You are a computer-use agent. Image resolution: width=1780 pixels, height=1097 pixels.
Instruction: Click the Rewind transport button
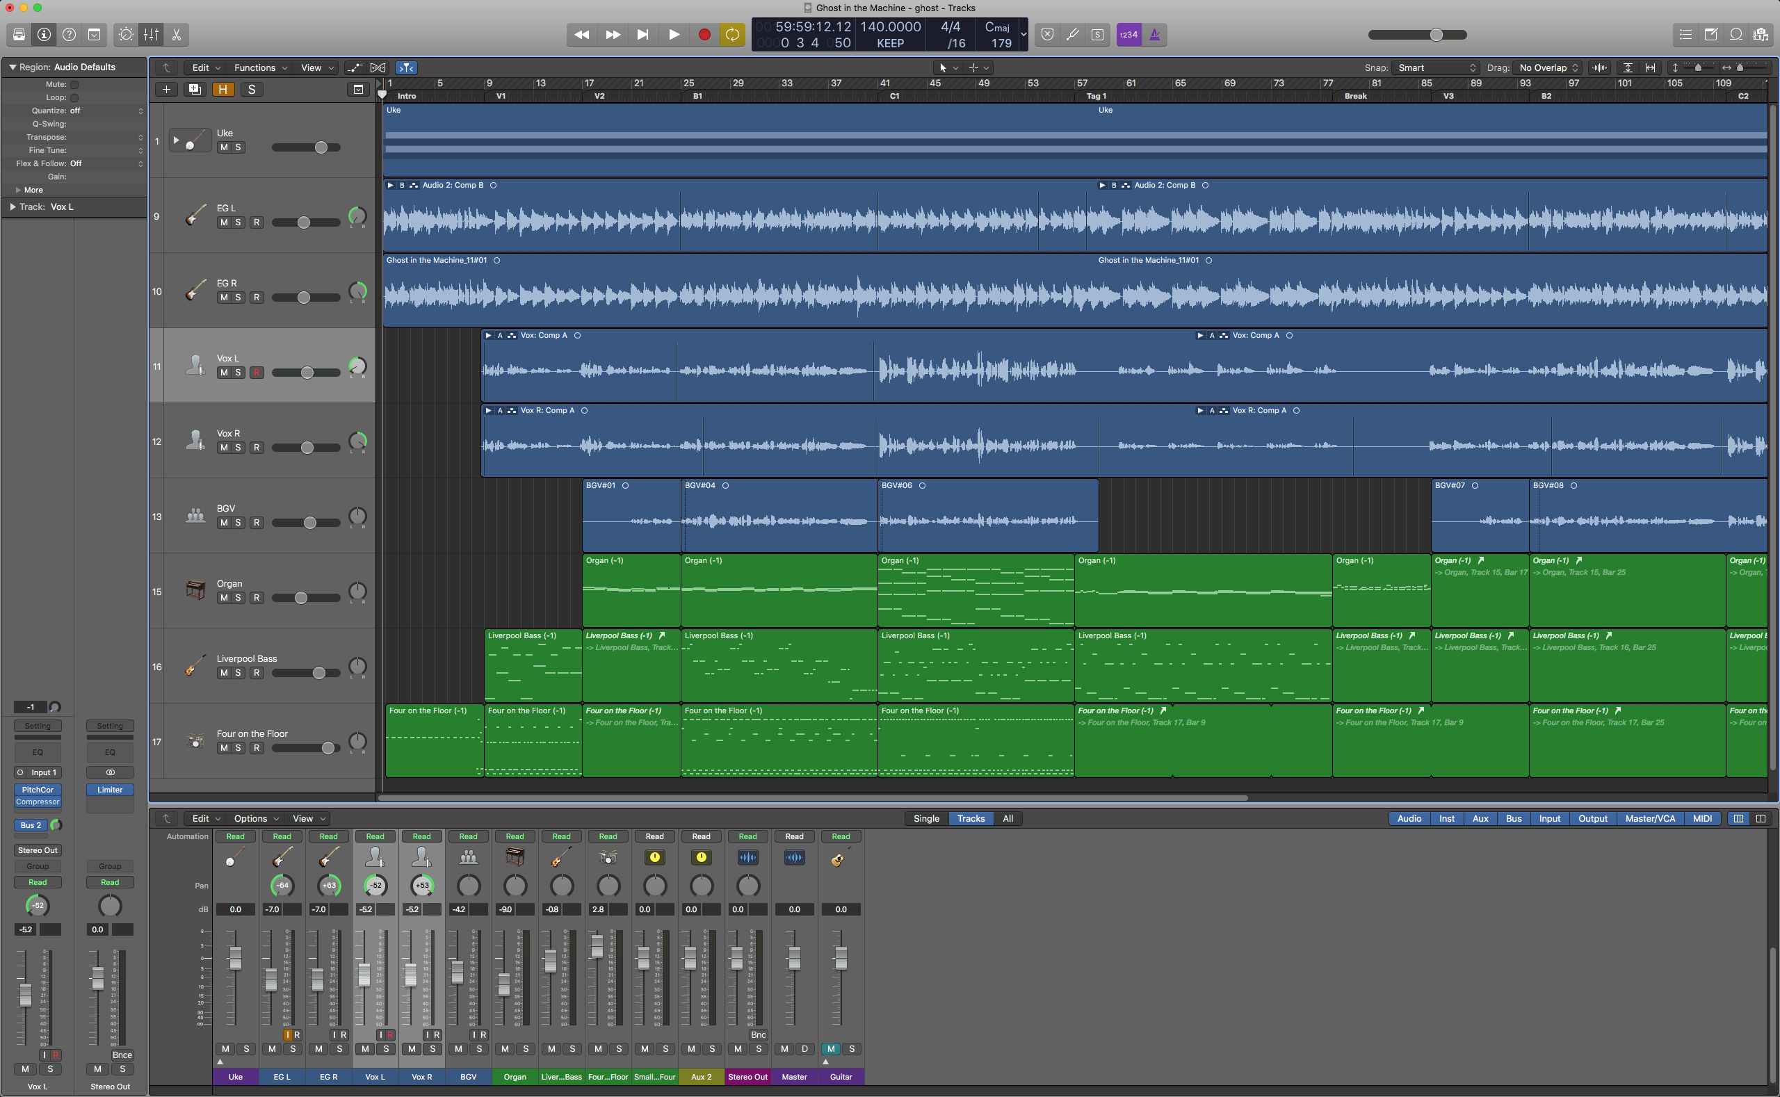tap(582, 34)
